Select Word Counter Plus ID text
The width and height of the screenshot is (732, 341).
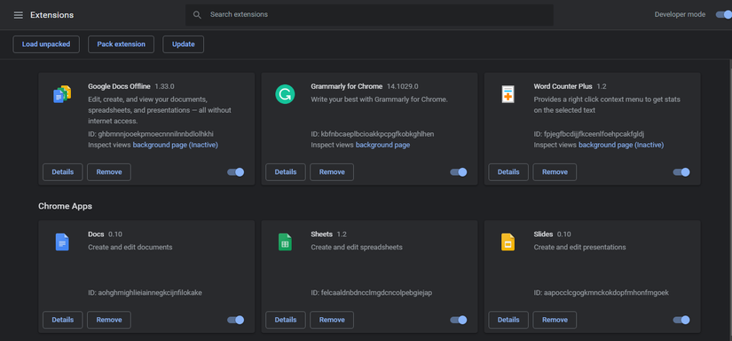[x=588, y=134]
